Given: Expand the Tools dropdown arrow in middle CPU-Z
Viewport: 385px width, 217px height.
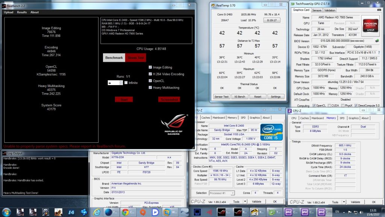Looking at the screenshot, I should pos(245,202).
